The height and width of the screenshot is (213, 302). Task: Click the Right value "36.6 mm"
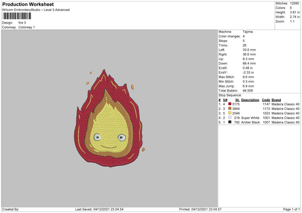click(249, 54)
